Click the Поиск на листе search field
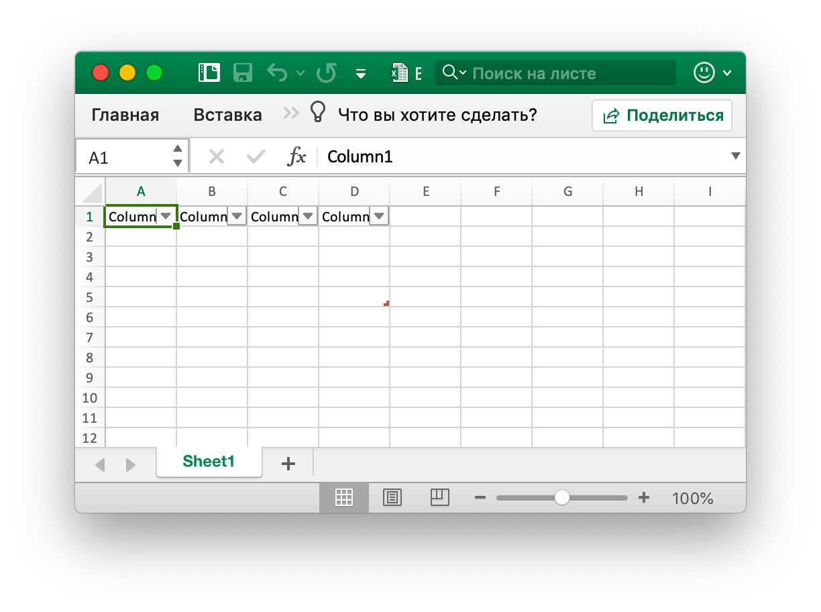The image size is (821, 612). (570, 73)
